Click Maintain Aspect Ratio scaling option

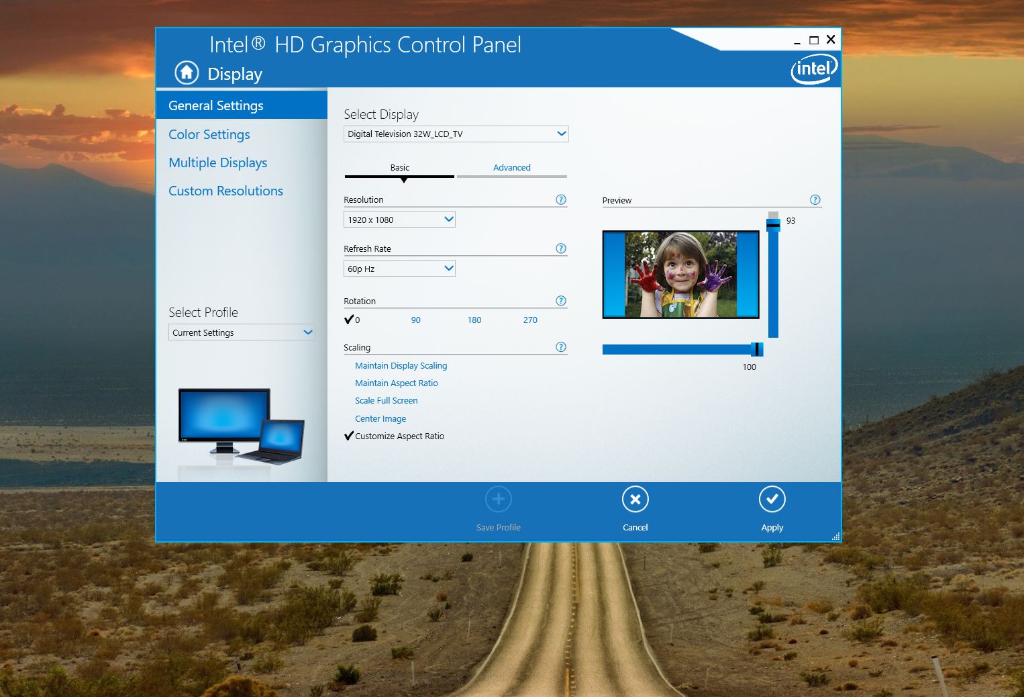coord(397,383)
